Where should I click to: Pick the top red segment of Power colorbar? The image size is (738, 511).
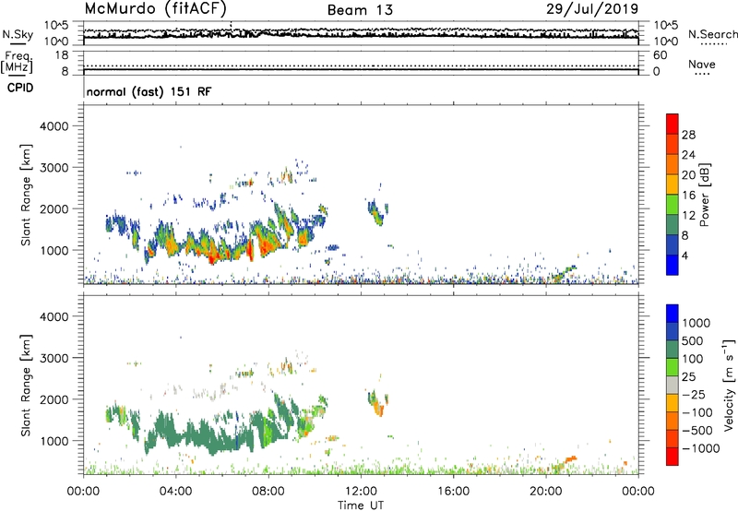673,124
